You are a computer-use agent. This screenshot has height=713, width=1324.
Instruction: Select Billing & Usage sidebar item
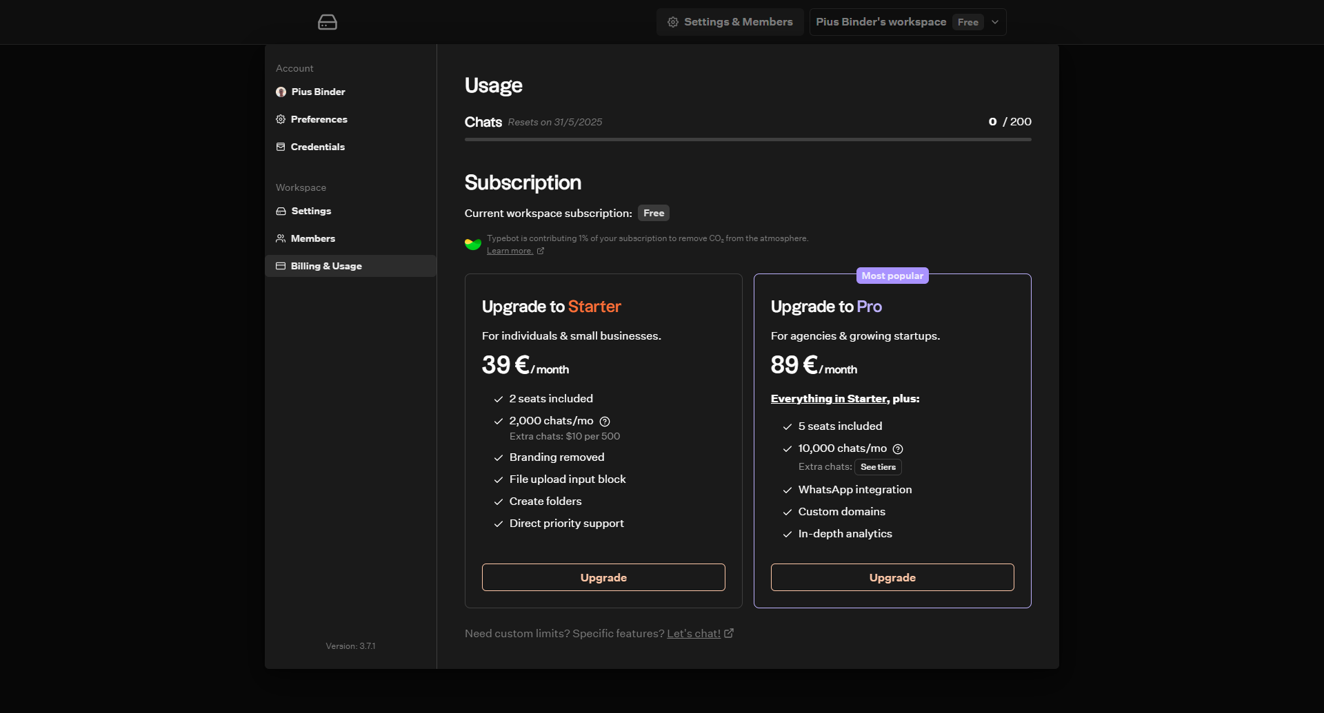pyautogui.click(x=325, y=266)
